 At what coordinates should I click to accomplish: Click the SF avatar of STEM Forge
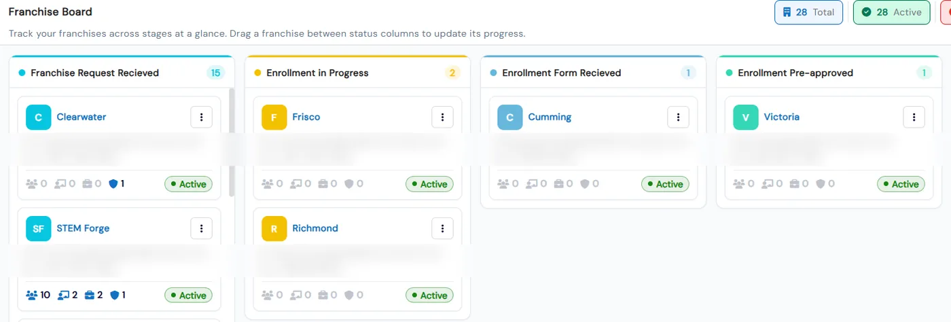[38, 228]
